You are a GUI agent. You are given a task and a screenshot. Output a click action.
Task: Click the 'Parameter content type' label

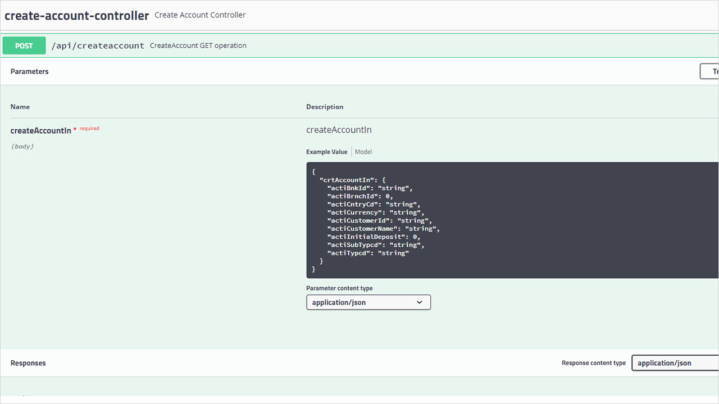coord(339,288)
